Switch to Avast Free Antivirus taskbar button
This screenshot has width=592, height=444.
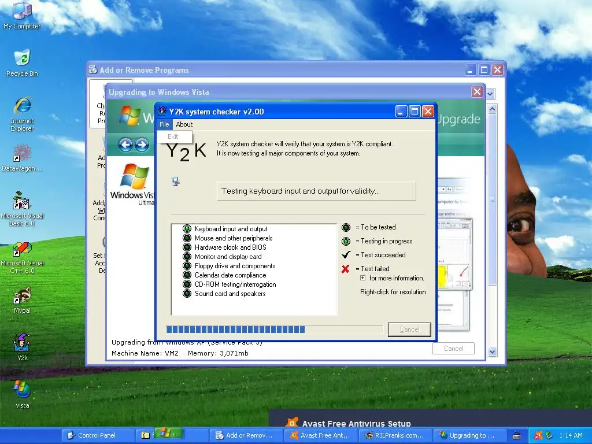click(x=320, y=435)
